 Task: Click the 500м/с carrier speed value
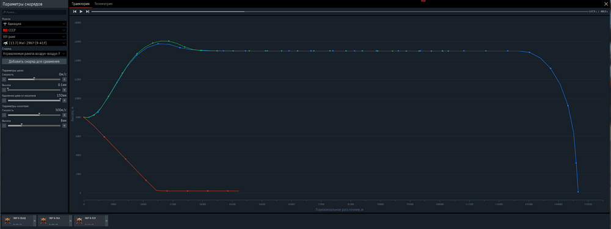60,110
